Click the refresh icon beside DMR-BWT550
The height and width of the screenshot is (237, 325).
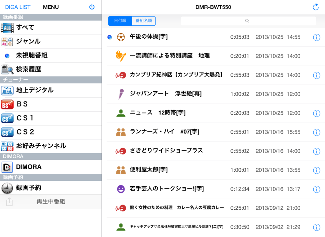tap(316, 7)
